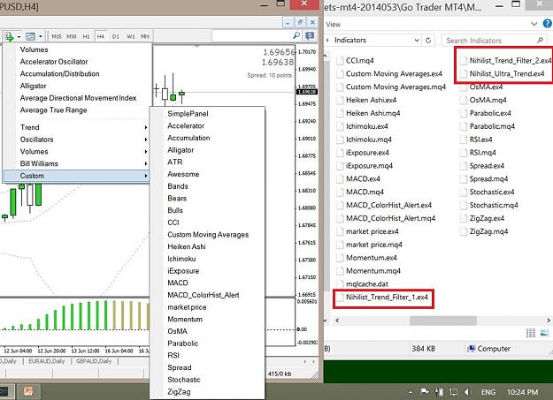The width and height of the screenshot is (553, 400).
Task: Click the network tray icon
Action: coord(454,392)
